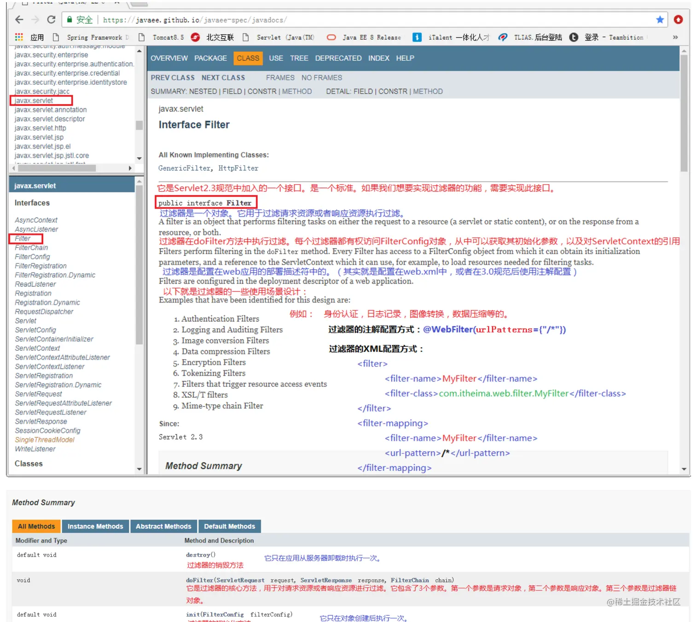Click package list horizontal scrollbar right arrow
The image size is (696, 622).
(x=130, y=169)
